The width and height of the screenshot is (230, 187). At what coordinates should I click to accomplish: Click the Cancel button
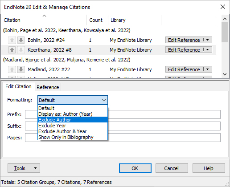click(172, 168)
